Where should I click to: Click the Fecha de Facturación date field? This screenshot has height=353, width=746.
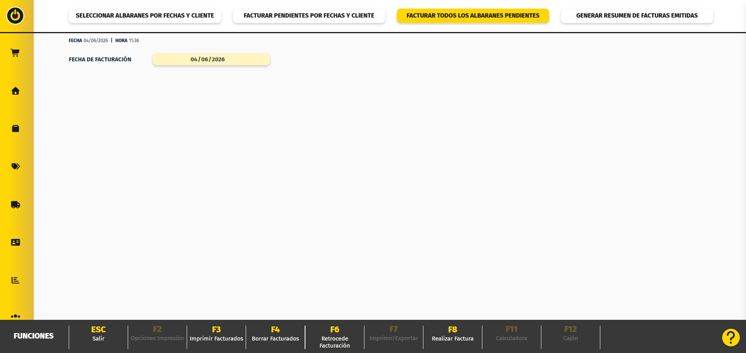point(211,59)
